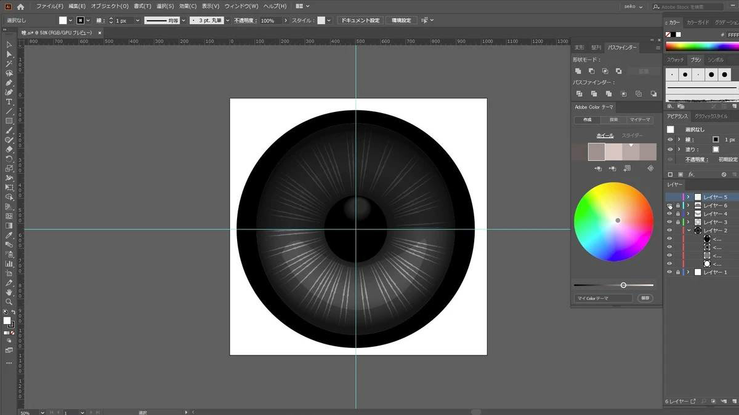Click the ドキュメント設定 button

360,20
